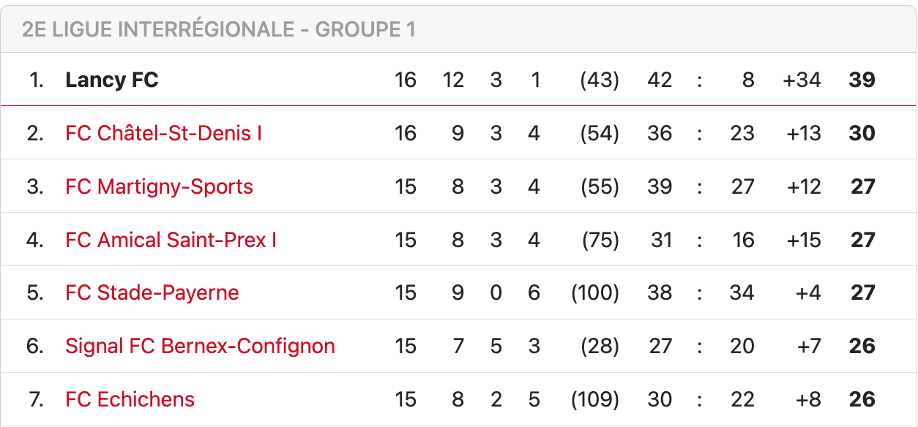The width and height of the screenshot is (918, 427).
Task: Open the FC Châtel-St-Denis I team link
Action: 163,133
